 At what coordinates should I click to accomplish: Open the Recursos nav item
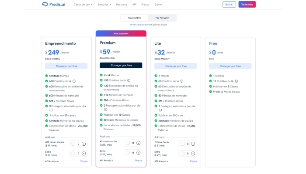click(x=122, y=4)
